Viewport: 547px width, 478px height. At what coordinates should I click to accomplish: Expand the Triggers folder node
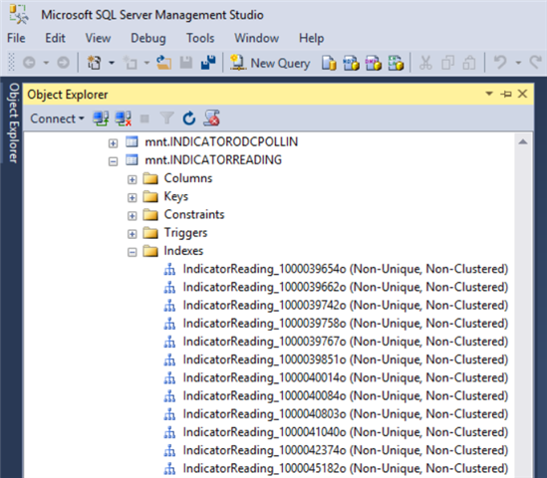[132, 234]
